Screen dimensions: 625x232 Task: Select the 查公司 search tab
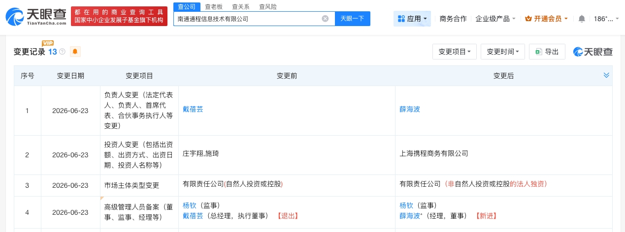click(x=187, y=6)
